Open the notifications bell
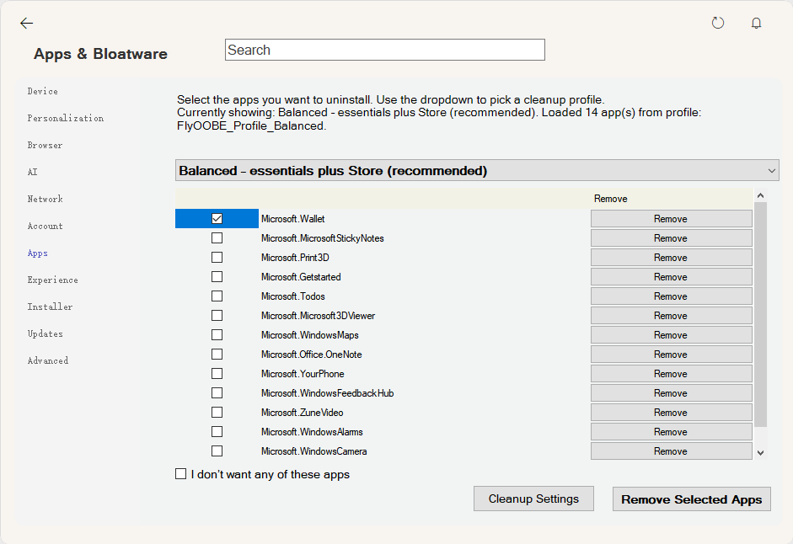 [756, 24]
